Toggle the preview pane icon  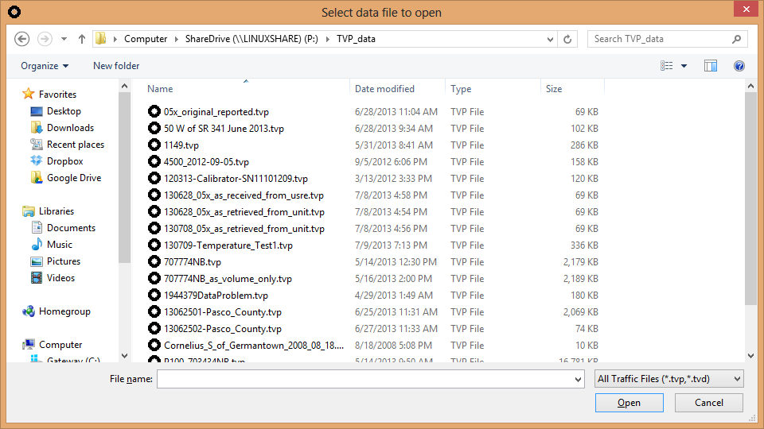tap(711, 66)
